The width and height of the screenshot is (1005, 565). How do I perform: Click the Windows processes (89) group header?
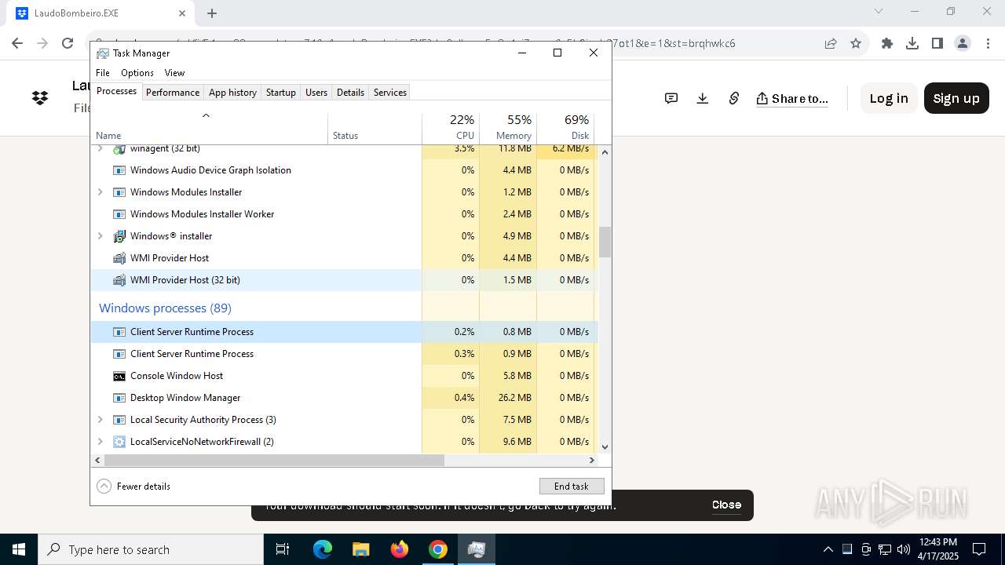[165, 308]
